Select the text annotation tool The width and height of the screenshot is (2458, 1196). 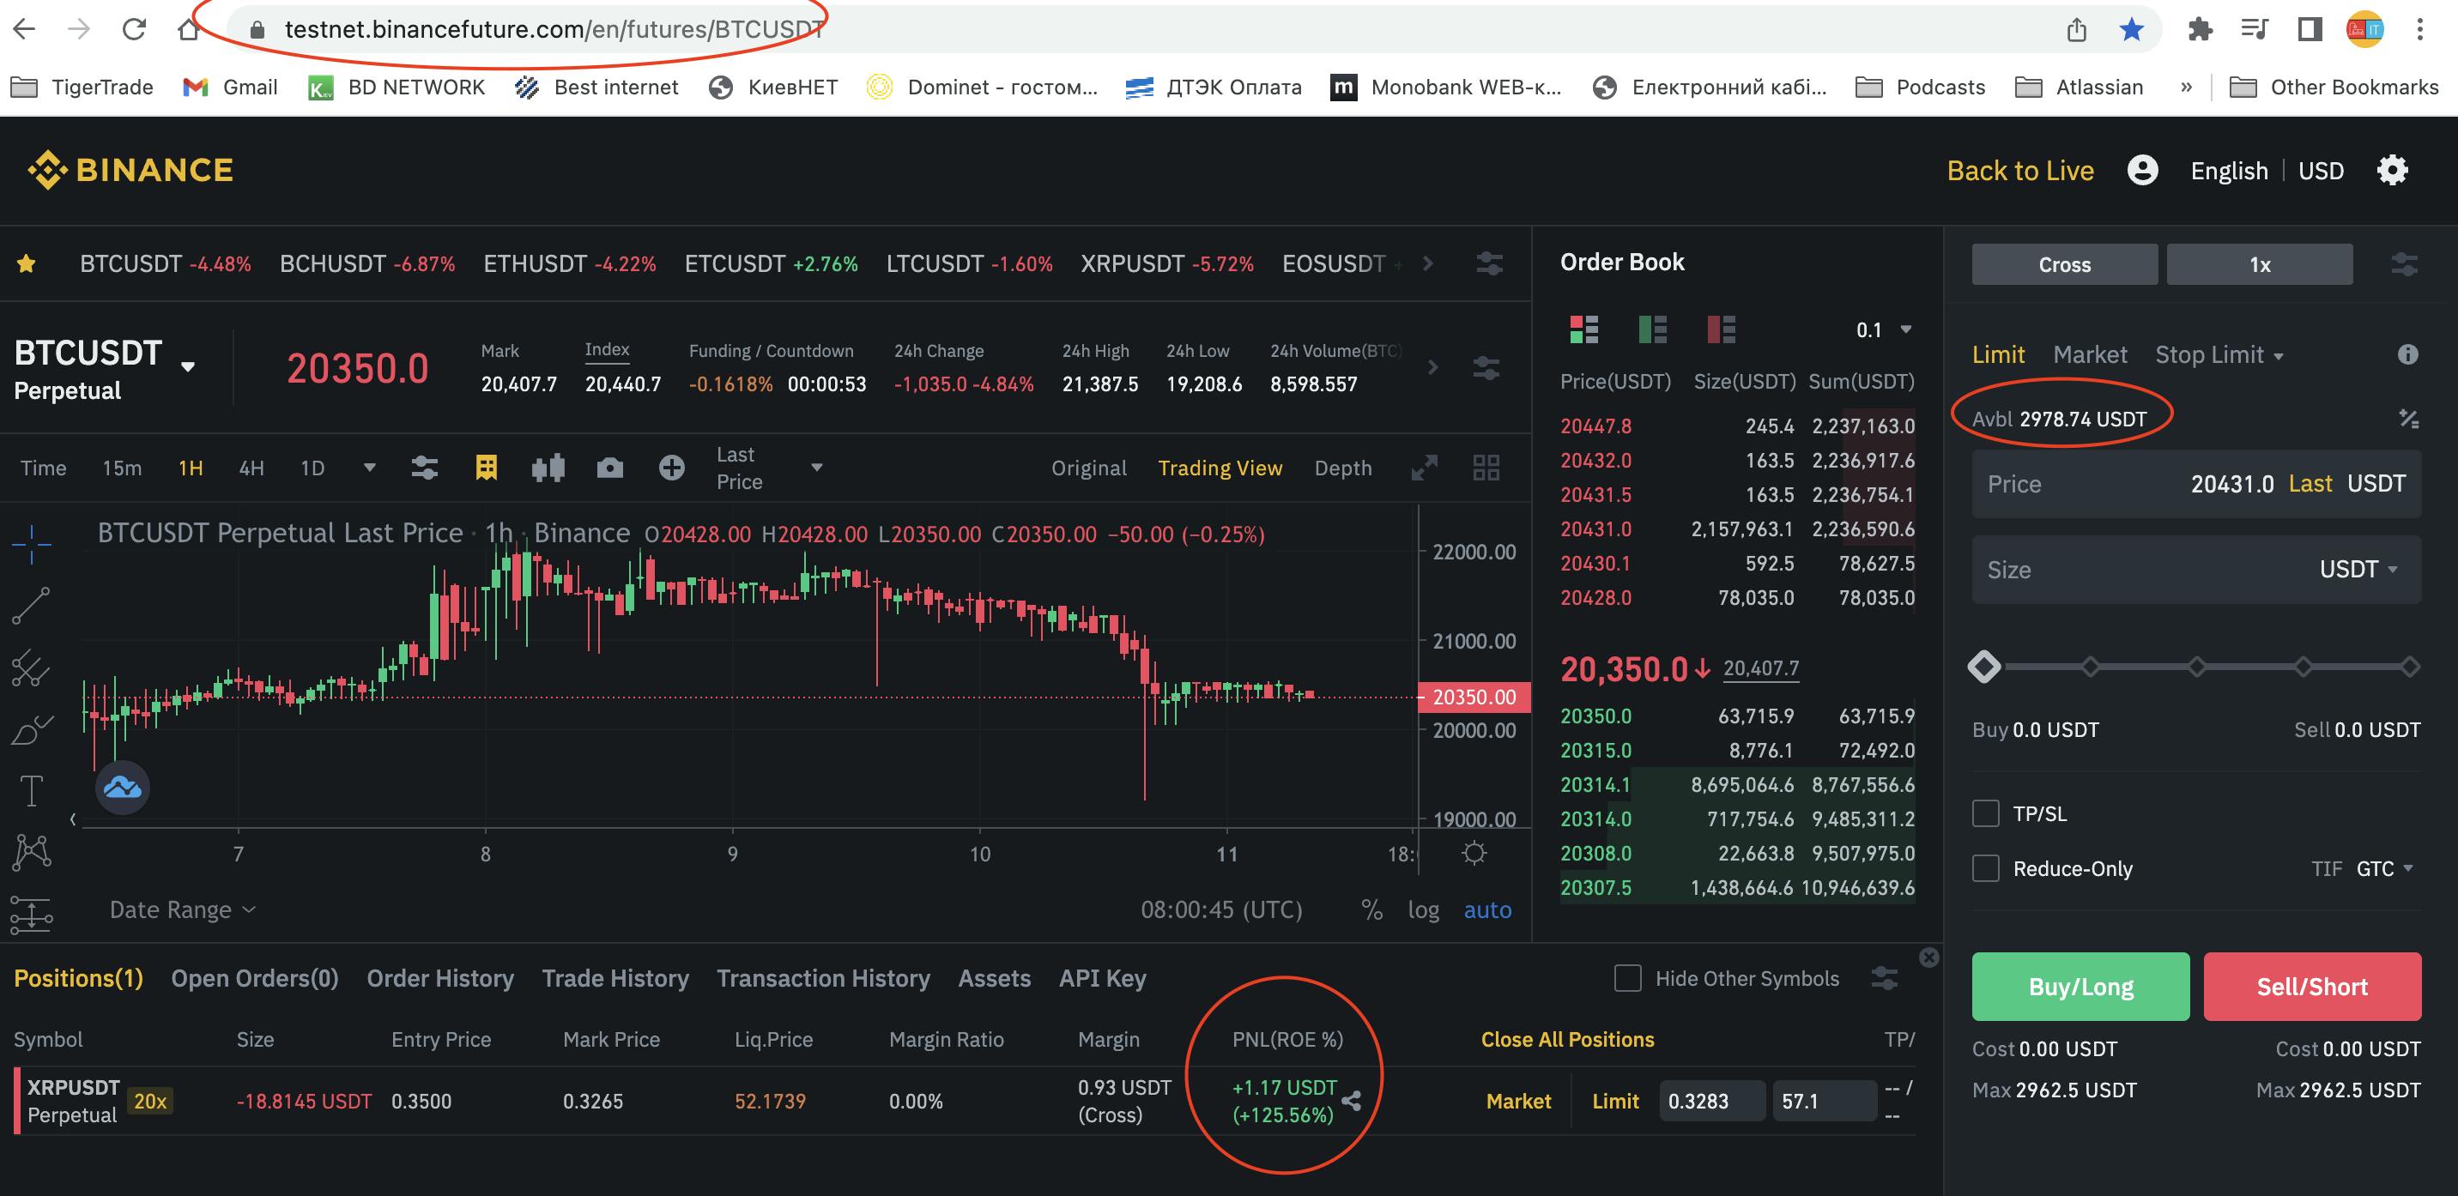pos(31,791)
